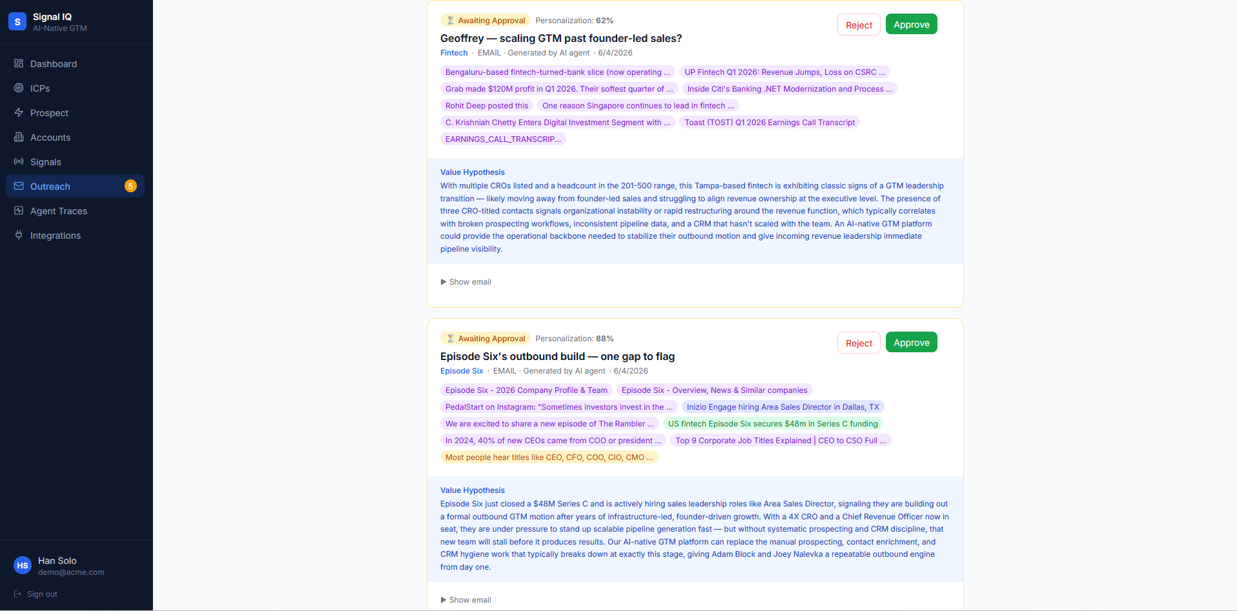Click C. Krishniah Chetty signal tag
The image size is (1237, 611).
point(558,122)
